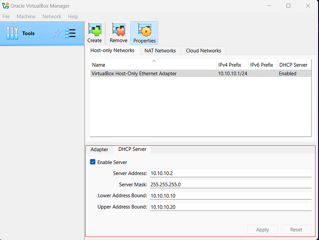This screenshot has width=319, height=240.
Task: Click the Tools wrench icon in sidebar
Action: [x=12, y=33]
